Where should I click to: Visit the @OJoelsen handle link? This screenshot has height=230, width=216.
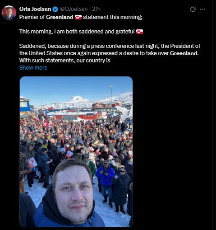point(74,9)
